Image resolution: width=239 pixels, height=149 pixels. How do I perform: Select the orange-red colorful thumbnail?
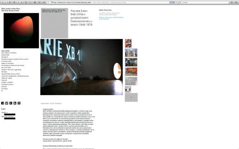click(131, 72)
